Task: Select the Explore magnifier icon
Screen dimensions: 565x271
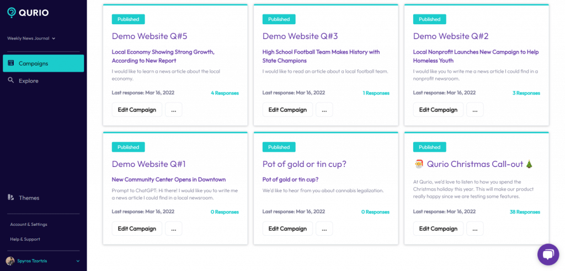Action: (11, 80)
